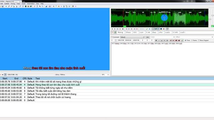Toggle video auto-scroll button beside pause

(5, 75)
